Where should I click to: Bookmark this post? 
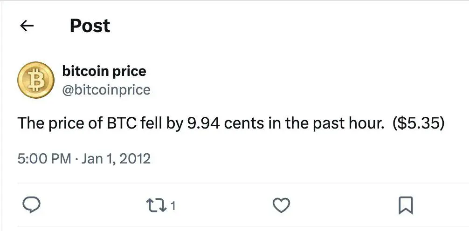tap(406, 205)
